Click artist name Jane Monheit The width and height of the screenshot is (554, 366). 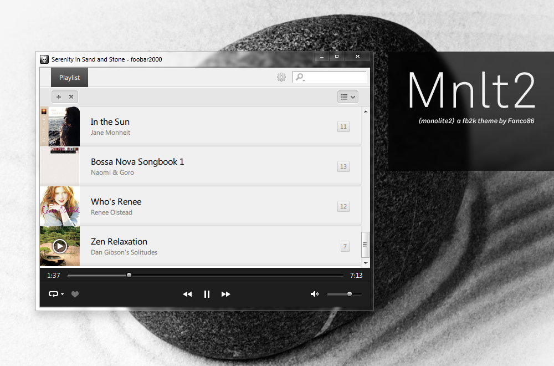coord(110,133)
